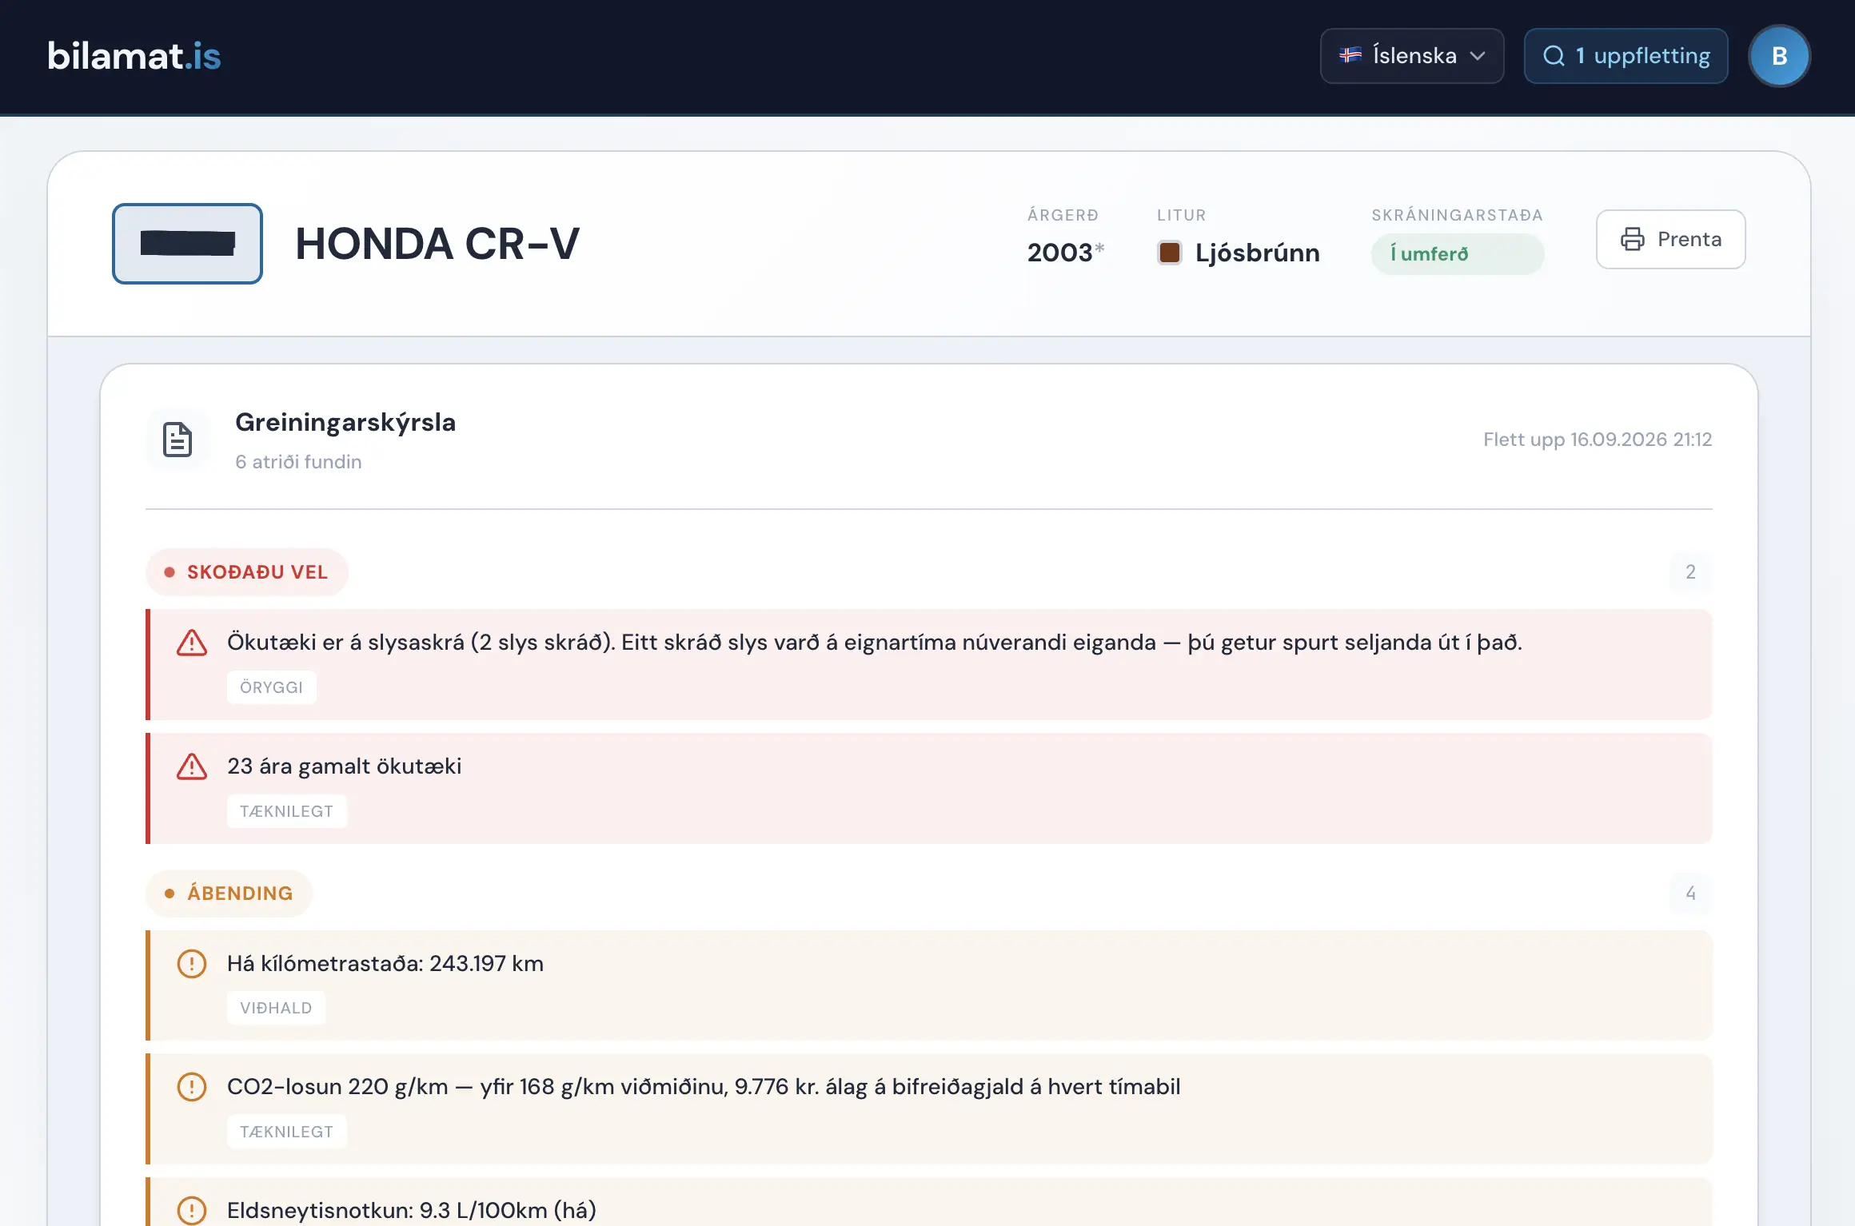This screenshot has width=1855, height=1226.
Task: Click the CO2-losun 220 g/km text
Action: click(704, 1087)
